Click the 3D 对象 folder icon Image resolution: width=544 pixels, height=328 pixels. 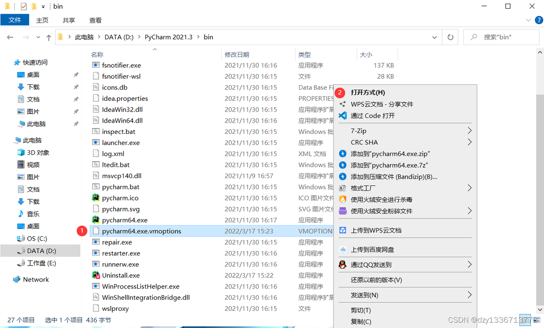click(21, 153)
